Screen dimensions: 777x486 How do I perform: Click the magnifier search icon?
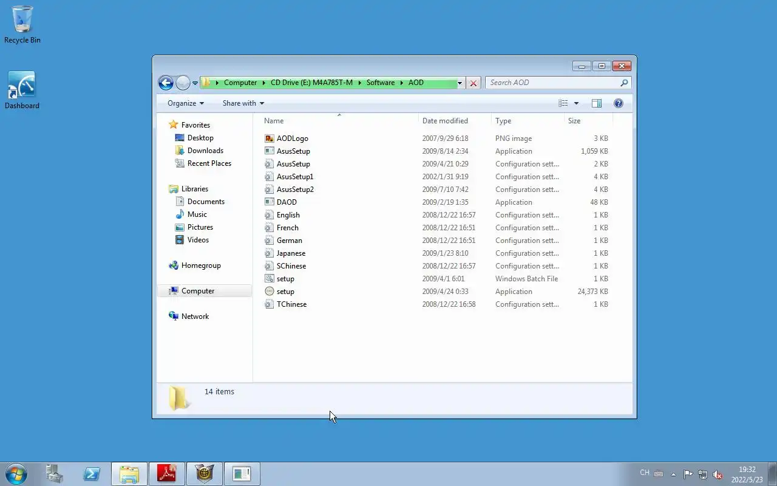point(624,83)
